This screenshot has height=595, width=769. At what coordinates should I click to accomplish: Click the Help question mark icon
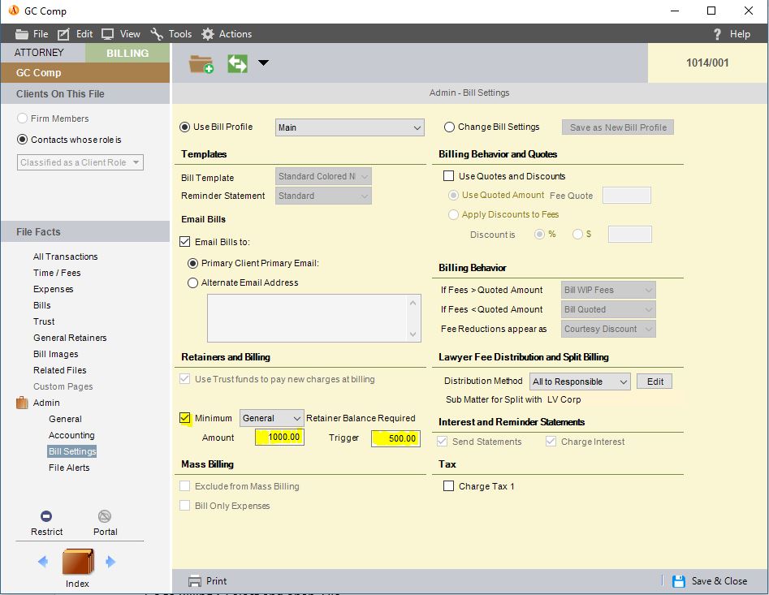717,34
